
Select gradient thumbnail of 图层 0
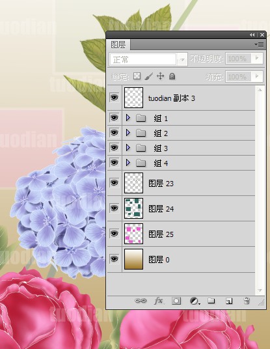click(133, 259)
